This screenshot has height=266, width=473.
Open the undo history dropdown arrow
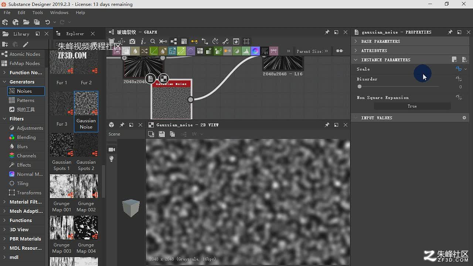pyautogui.click(x=54, y=22)
